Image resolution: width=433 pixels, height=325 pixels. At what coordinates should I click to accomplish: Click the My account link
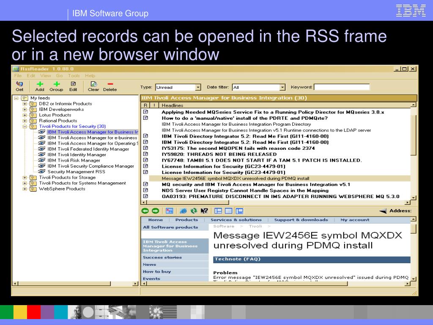tap(355, 220)
